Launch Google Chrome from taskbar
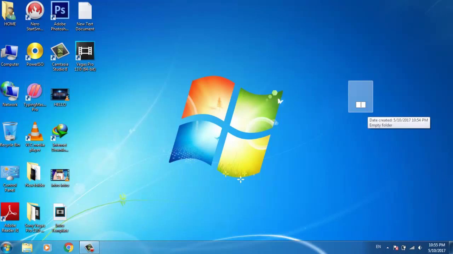 [x=69, y=248]
